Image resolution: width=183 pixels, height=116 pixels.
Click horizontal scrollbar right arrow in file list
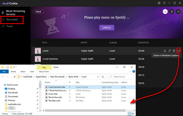(134, 111)
